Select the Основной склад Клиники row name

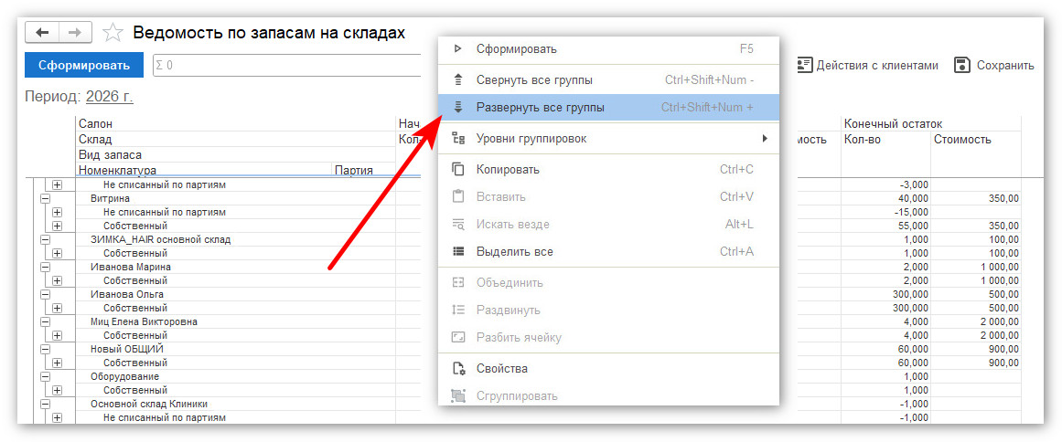[x=235, y=405]
